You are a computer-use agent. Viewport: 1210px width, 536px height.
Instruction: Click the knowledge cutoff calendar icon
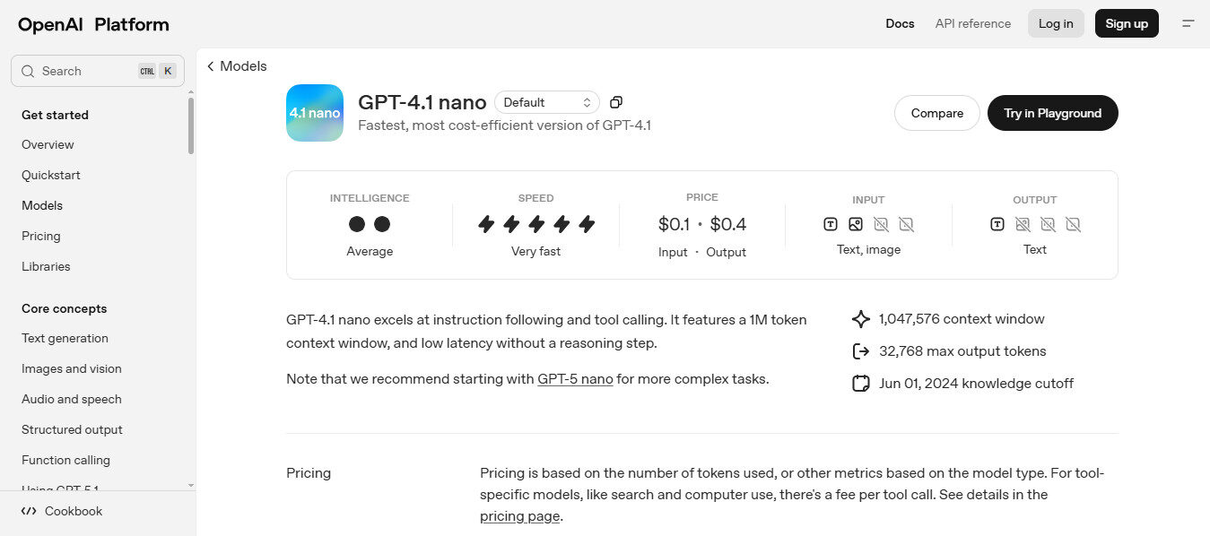point(860,383)
